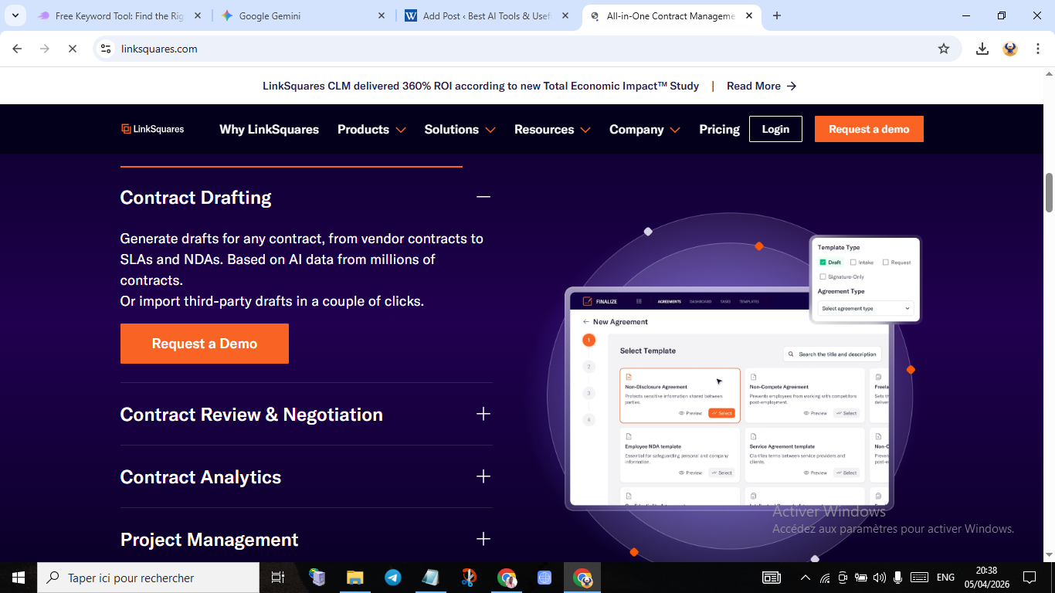Open Task View on the taskbar
The image size is (1055, 593).
click(x=278, y=578)
